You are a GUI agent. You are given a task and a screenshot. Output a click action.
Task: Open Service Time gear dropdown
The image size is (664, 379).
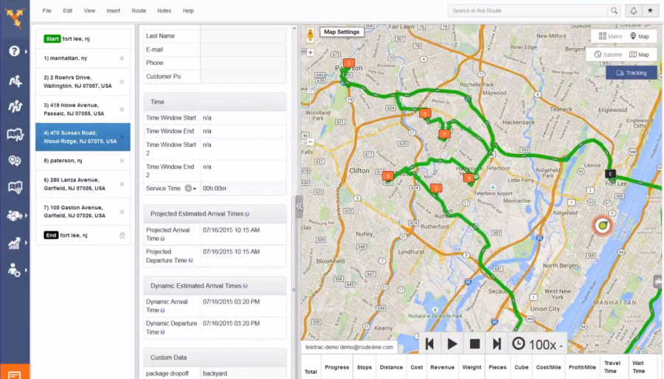190,188
